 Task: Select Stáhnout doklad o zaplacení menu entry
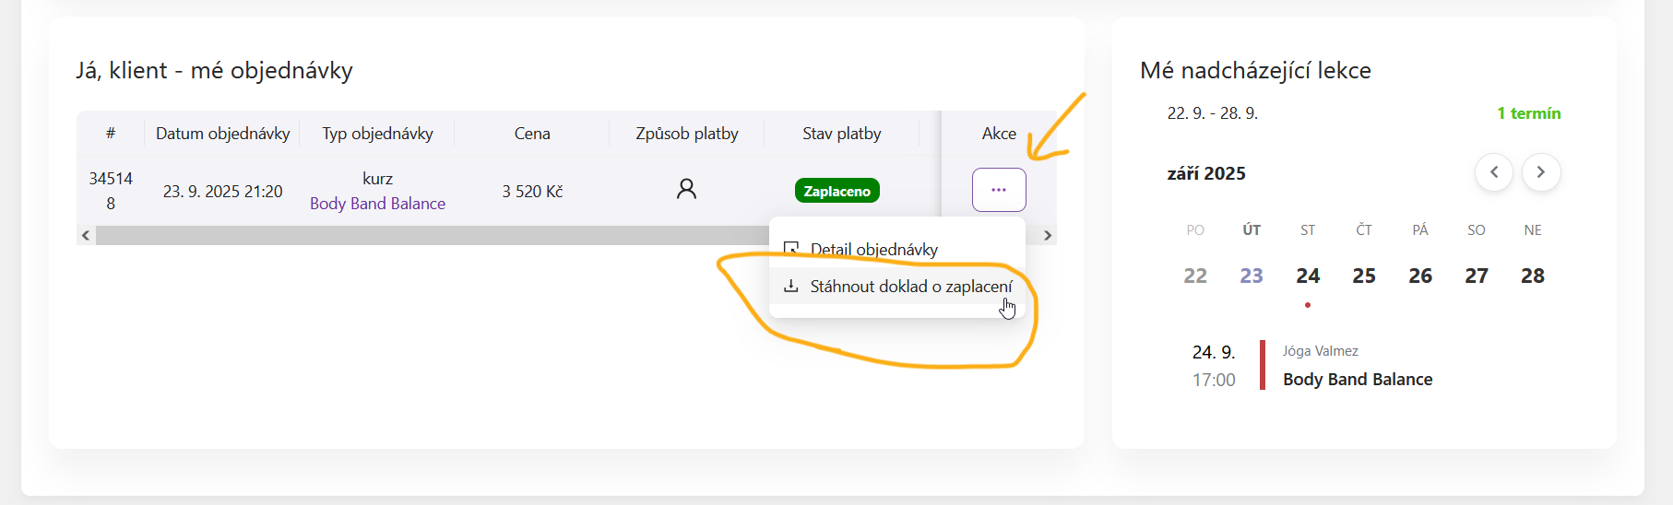coord(910,287)
